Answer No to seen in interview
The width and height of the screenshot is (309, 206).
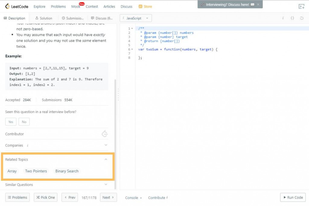click(x=24, y=122)
